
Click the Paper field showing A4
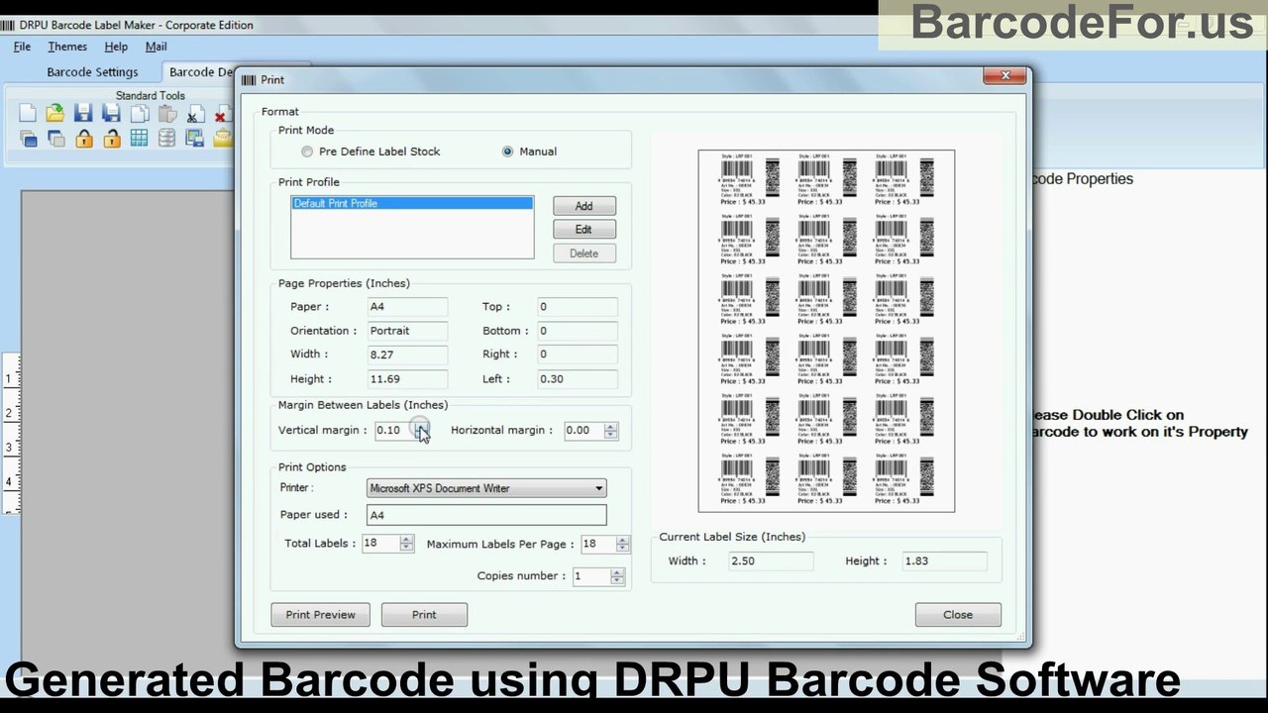click(x=408, y=307)
